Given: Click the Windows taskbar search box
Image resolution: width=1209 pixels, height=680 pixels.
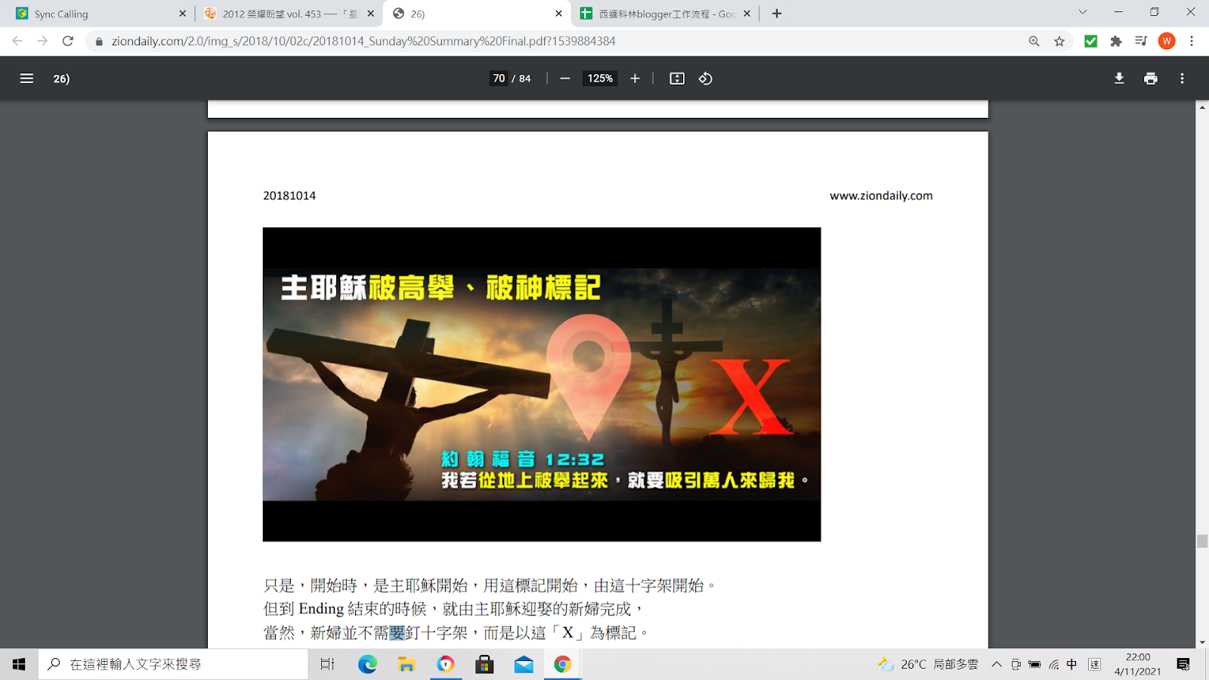Looking at the screenshot, I should pos(173,664).
